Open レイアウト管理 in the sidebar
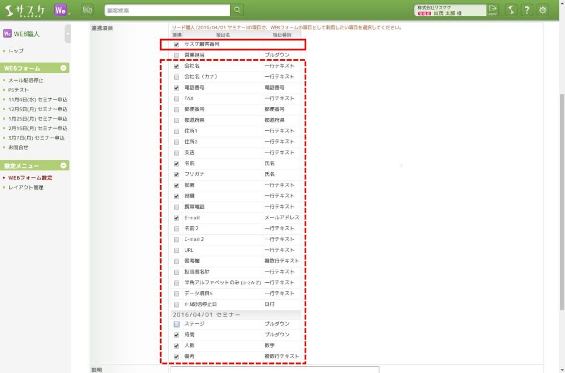 pos(26,187)
